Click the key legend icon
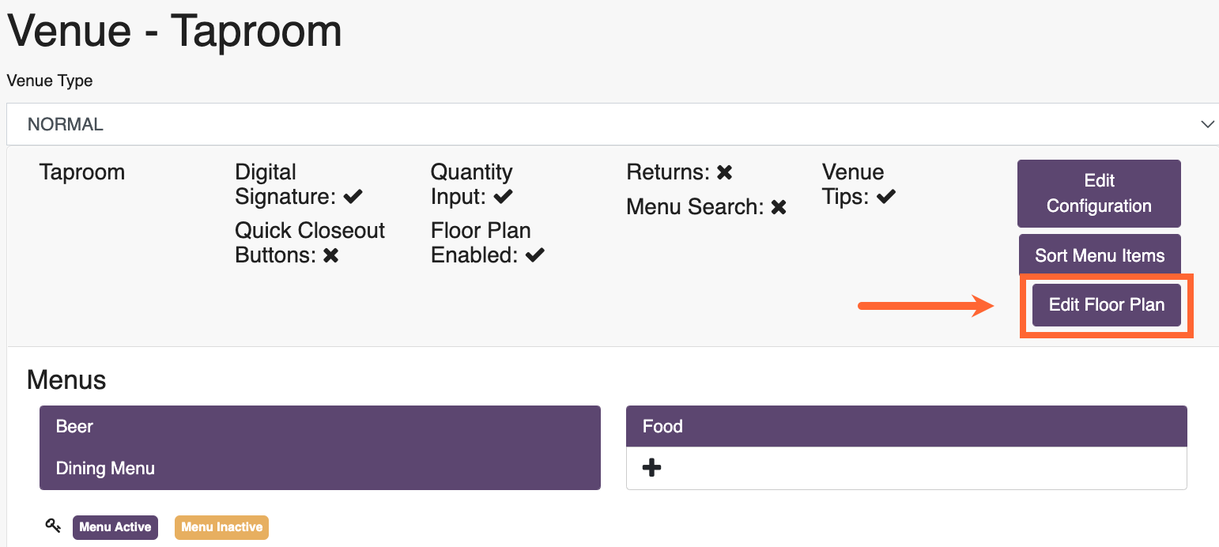This screenshot has width=1219, height=547. (x=53, y=526)
